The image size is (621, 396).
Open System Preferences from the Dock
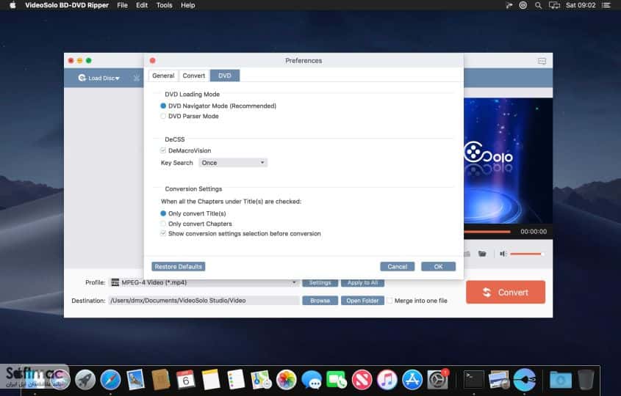(437, 380)
